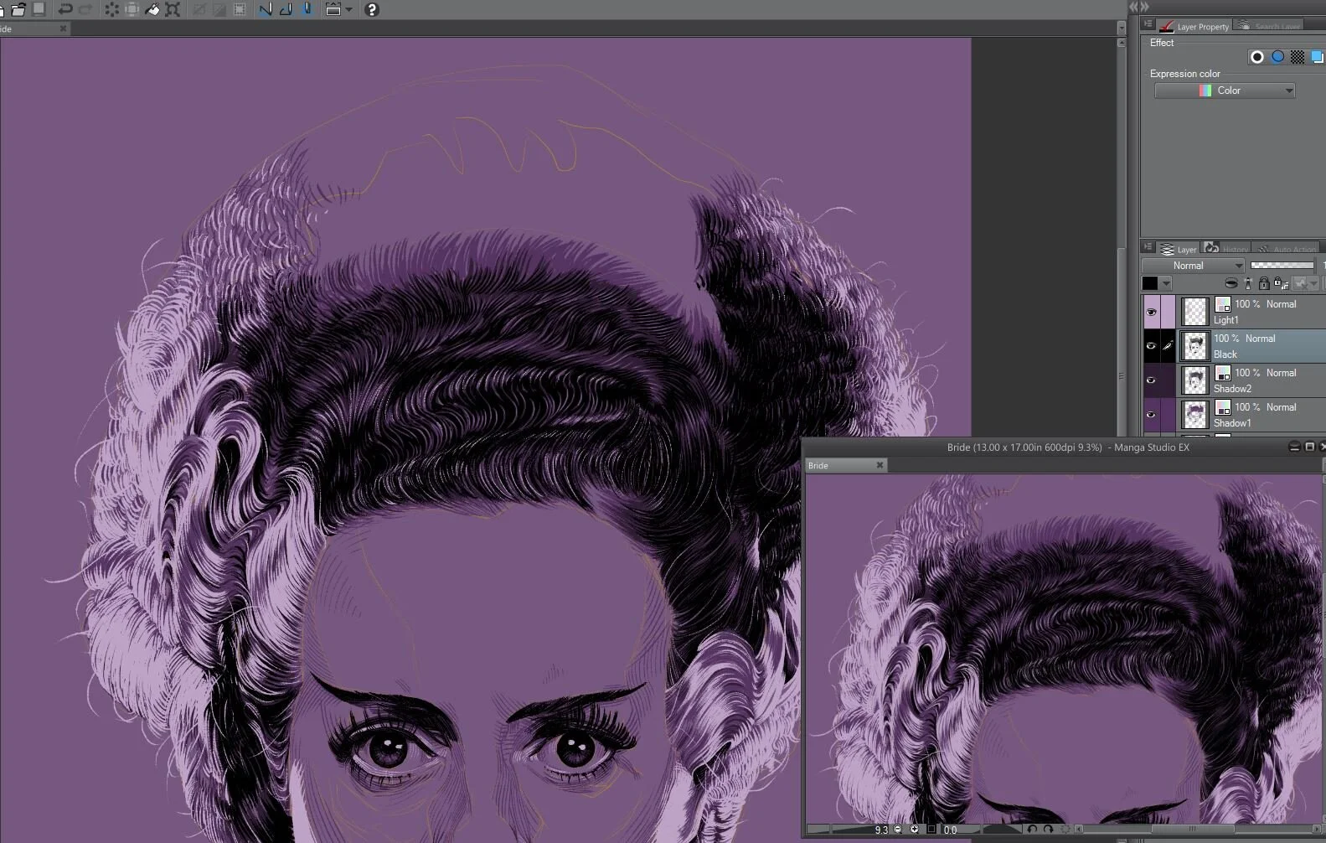Toggle Lock transparent pixels icon
The width and height of the screenshot is (1326, 843).
click(x=1281, y=283)
